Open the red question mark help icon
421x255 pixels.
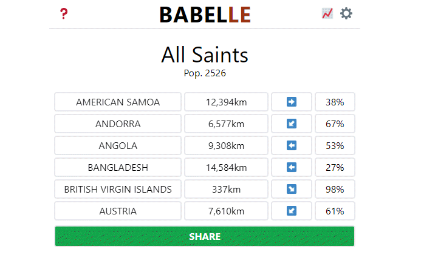click(64, 14)
